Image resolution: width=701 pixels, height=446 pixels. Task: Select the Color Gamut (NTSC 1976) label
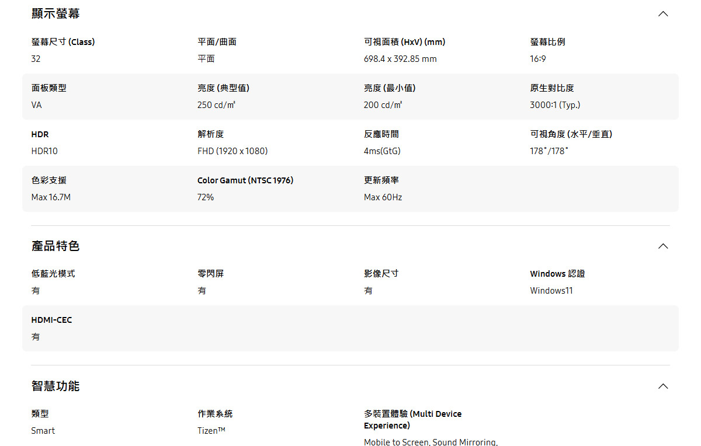pyautogui.click(x=245, y=180)
